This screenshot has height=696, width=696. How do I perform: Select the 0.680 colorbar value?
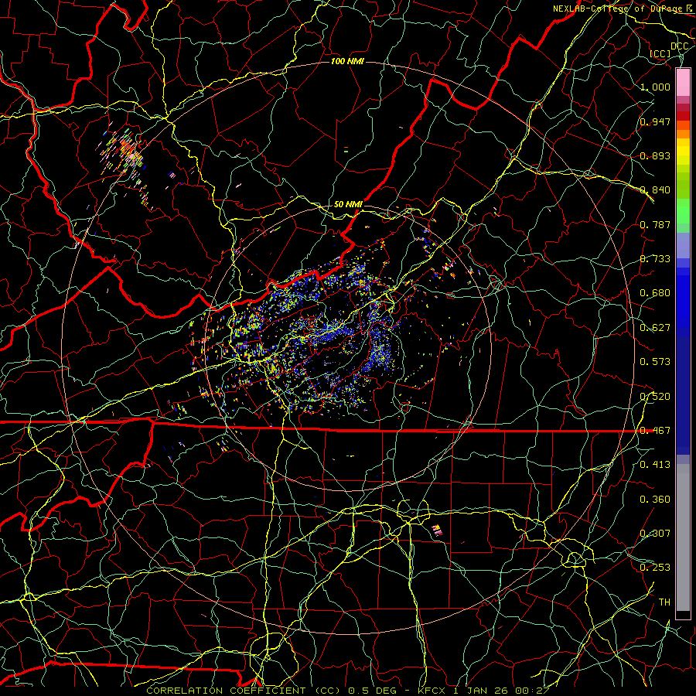(x=655, y=293)
